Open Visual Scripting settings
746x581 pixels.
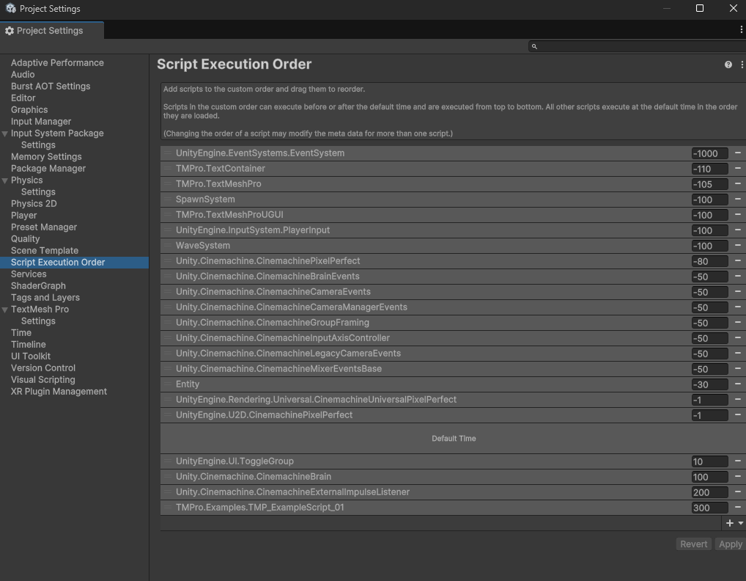(x=43, y=379)
